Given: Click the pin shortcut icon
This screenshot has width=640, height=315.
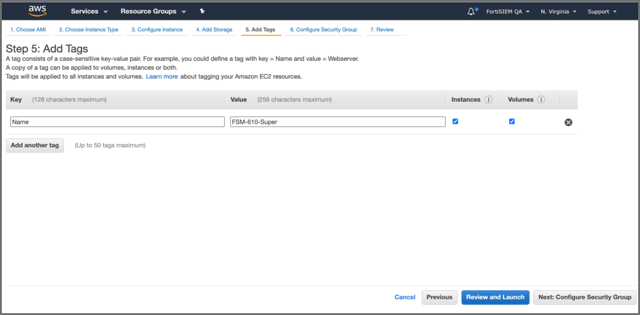Looking at the screenshot, I should (202, 12).
